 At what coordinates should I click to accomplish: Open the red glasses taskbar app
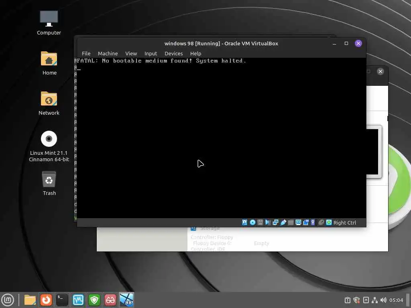point(110,300)
